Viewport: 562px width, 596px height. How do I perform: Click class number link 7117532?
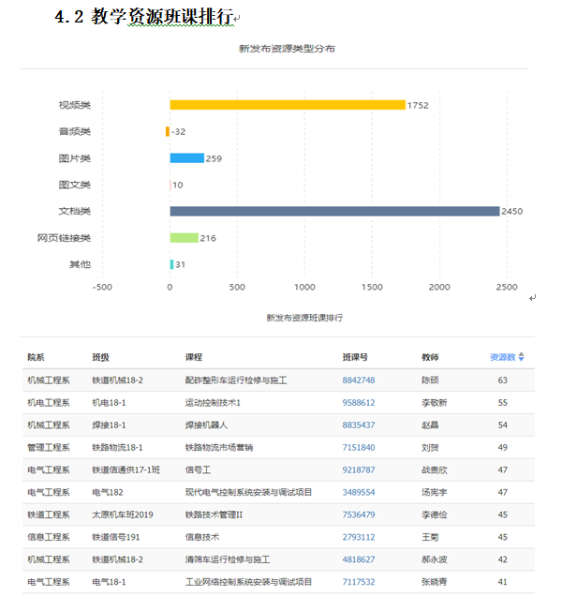(359, 582)
